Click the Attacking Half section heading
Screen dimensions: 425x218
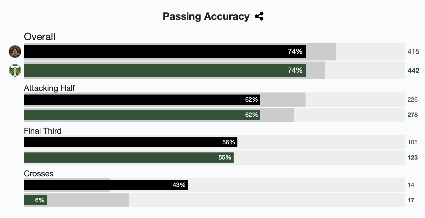click(x=49, y=88)
